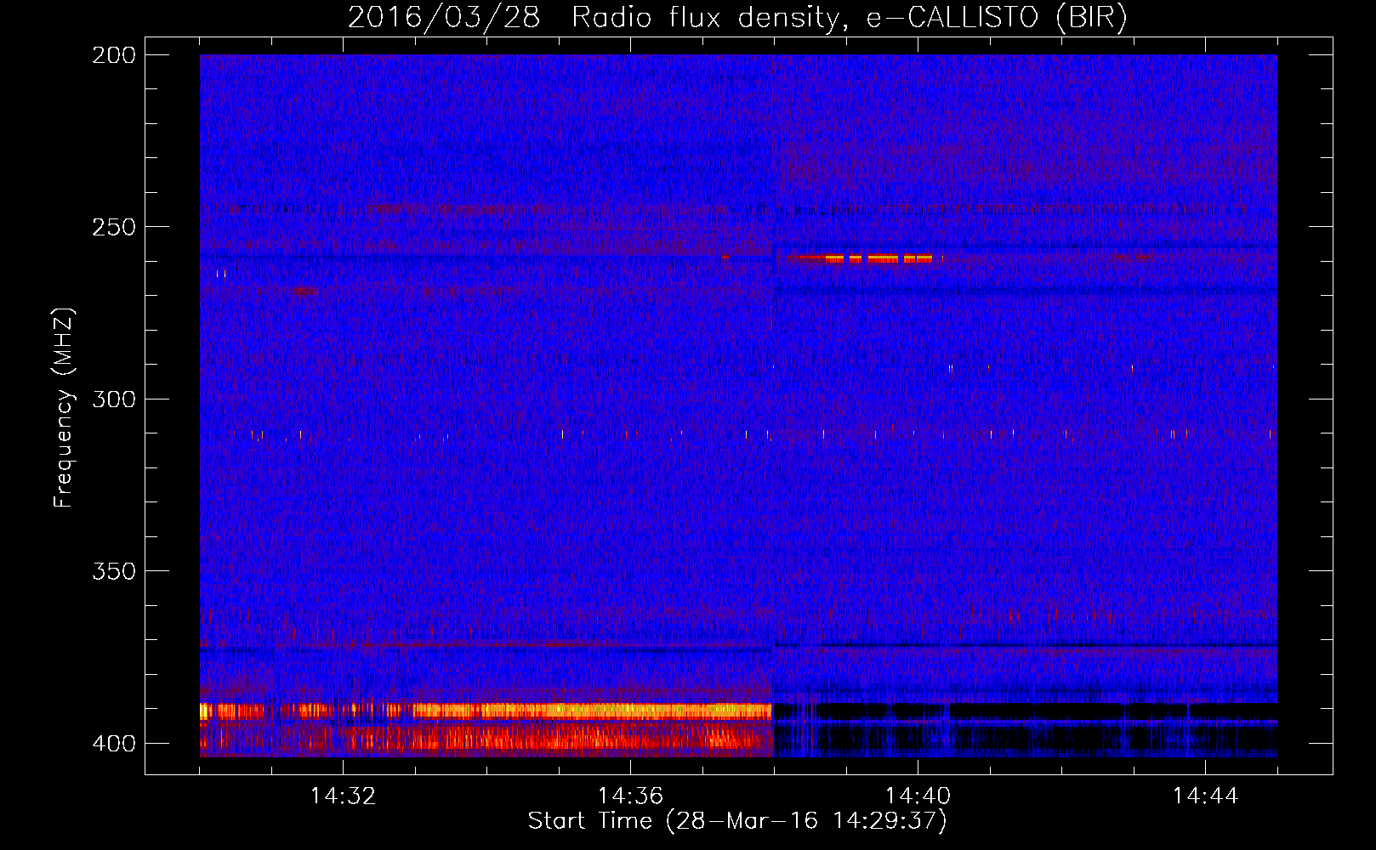Click the 14:36 time tick label

click(630, 796)
